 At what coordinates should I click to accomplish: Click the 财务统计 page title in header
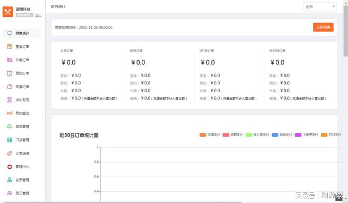coord(58,6)
